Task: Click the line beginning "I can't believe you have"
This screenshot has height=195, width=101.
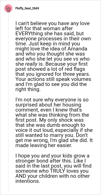Action: click(53, 24)
